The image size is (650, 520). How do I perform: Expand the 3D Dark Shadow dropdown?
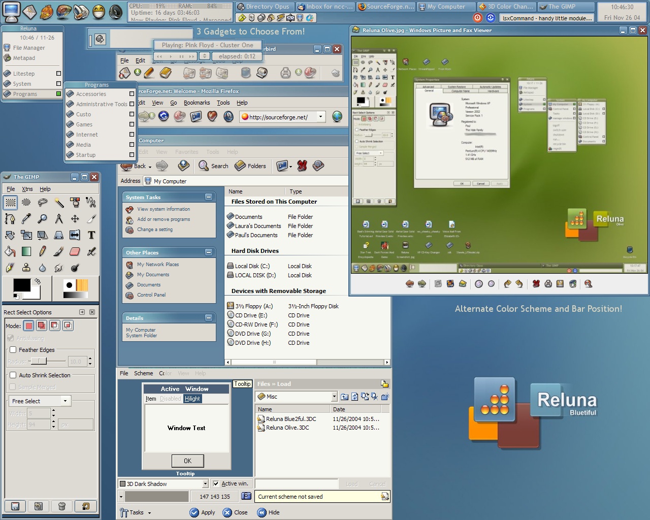click(x=205, y=484)
